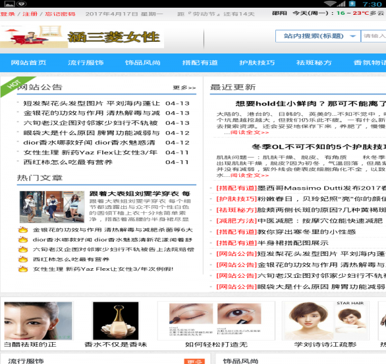This screenshot has height=364, width=386.
Task: Click eye makeup thumbnail 如何轻松打造
Action: [x=216, y=321]
